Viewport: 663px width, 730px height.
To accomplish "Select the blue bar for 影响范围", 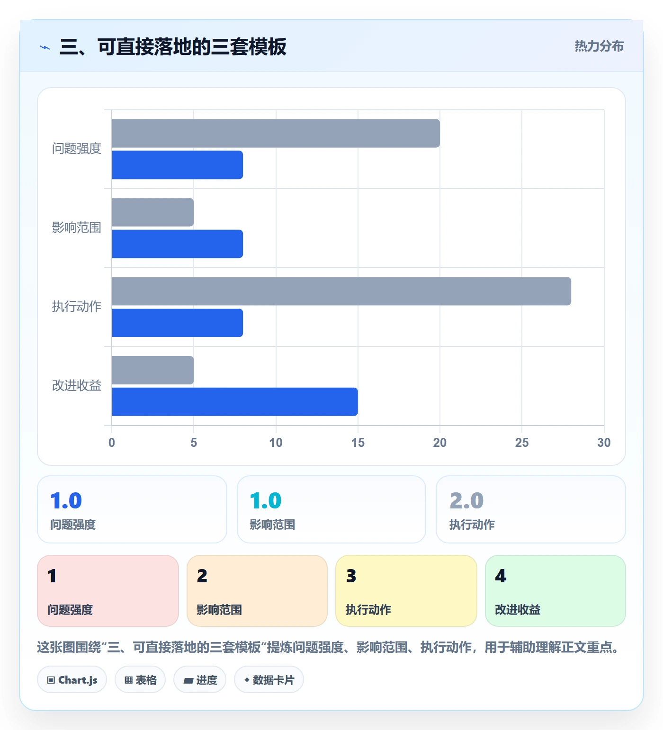I will point(178,244).
